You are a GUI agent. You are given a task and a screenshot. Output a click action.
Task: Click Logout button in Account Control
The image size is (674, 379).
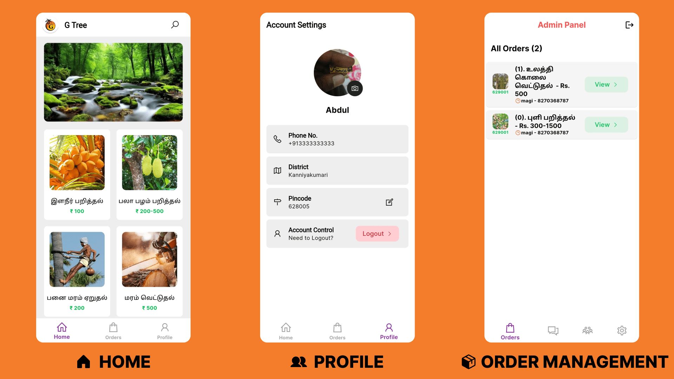(377, 234)
